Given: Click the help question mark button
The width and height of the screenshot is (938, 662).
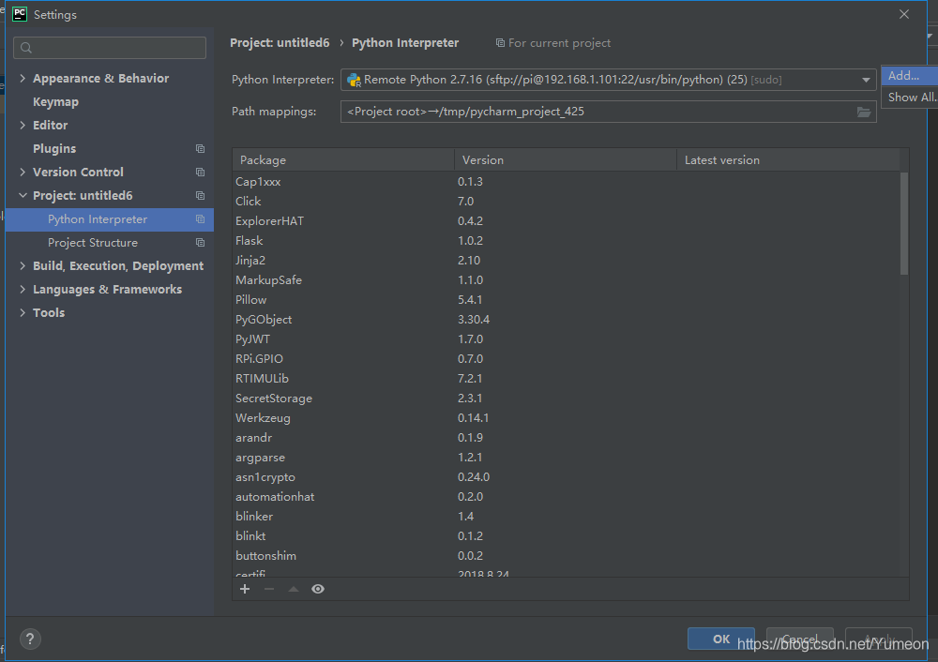Looking at the screenshot, I should tap(30, 639).
